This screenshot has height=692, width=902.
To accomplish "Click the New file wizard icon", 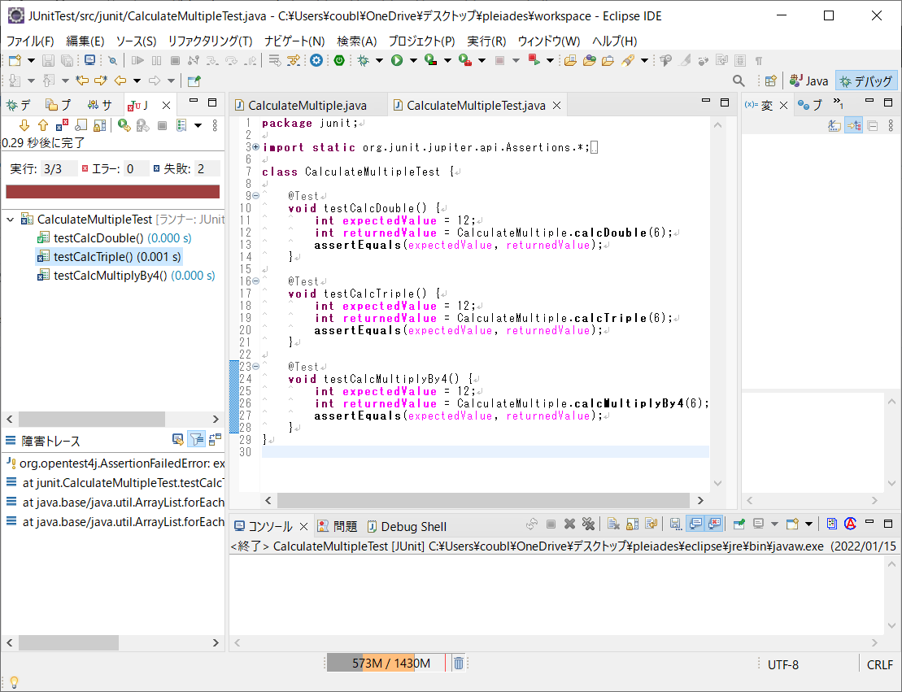I will coord(15,60).
